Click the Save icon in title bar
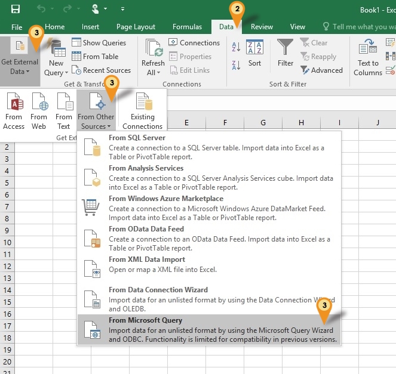The width and height of the screenshot is (396, 374). tap(15, 9)
